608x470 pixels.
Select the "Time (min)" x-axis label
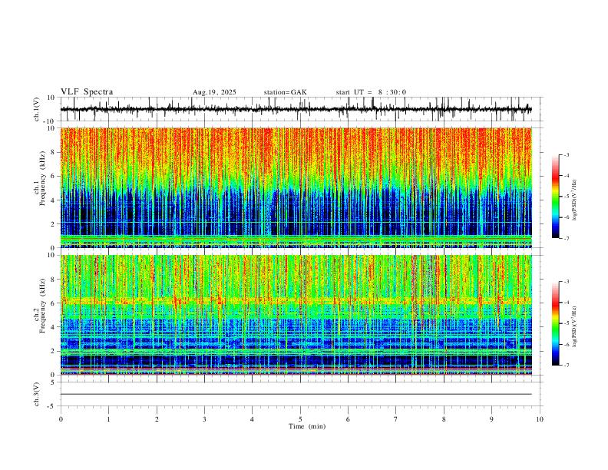pos(307,426)
